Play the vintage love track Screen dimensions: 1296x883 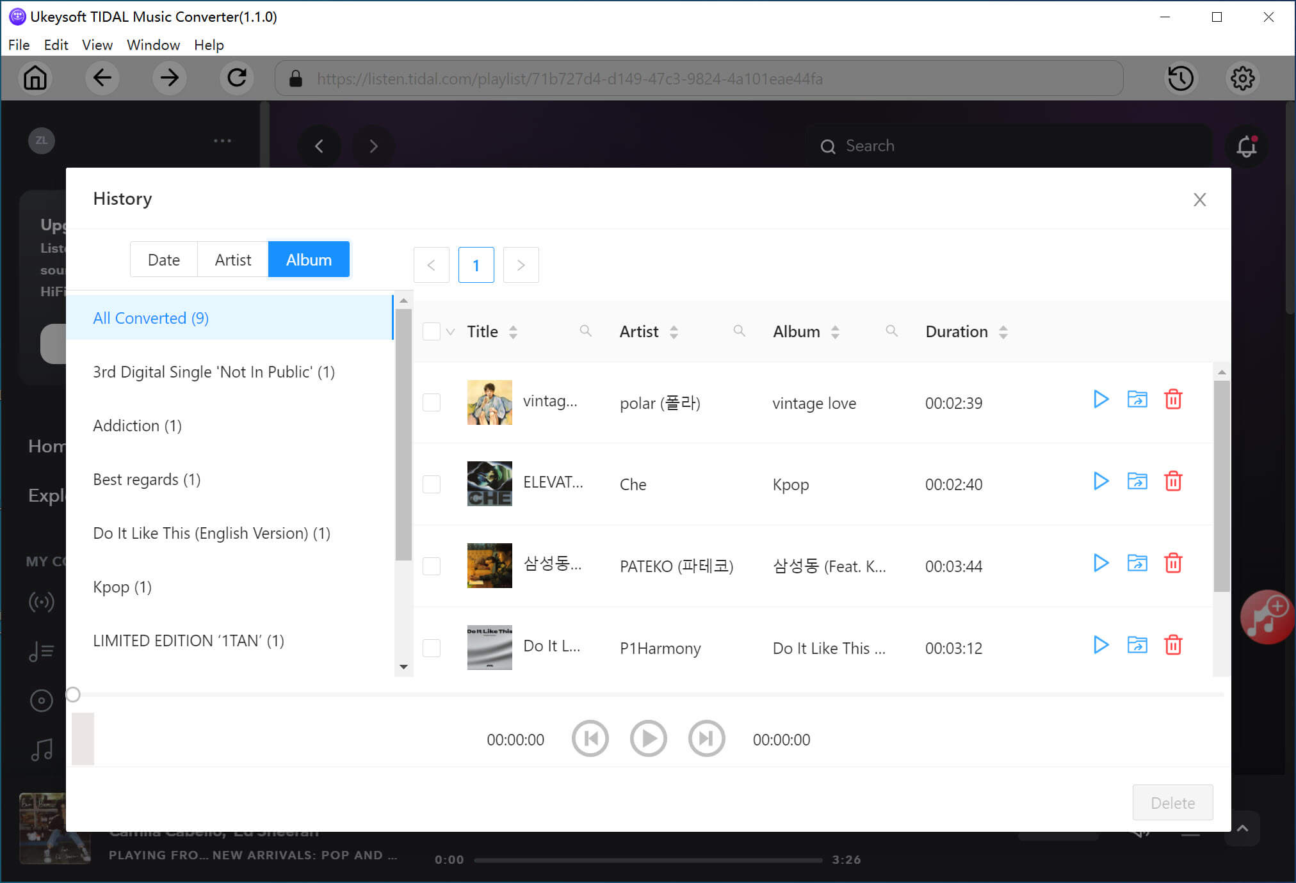[1101, 399]
